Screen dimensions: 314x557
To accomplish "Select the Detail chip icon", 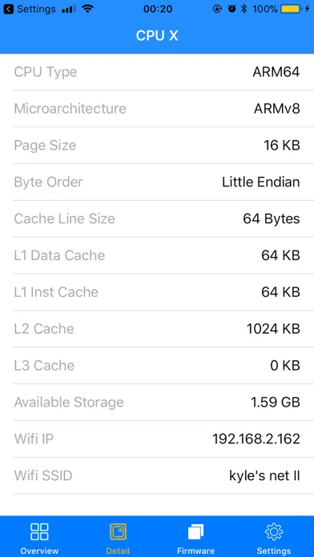I will pyautogui.click(x=118, y=531).
